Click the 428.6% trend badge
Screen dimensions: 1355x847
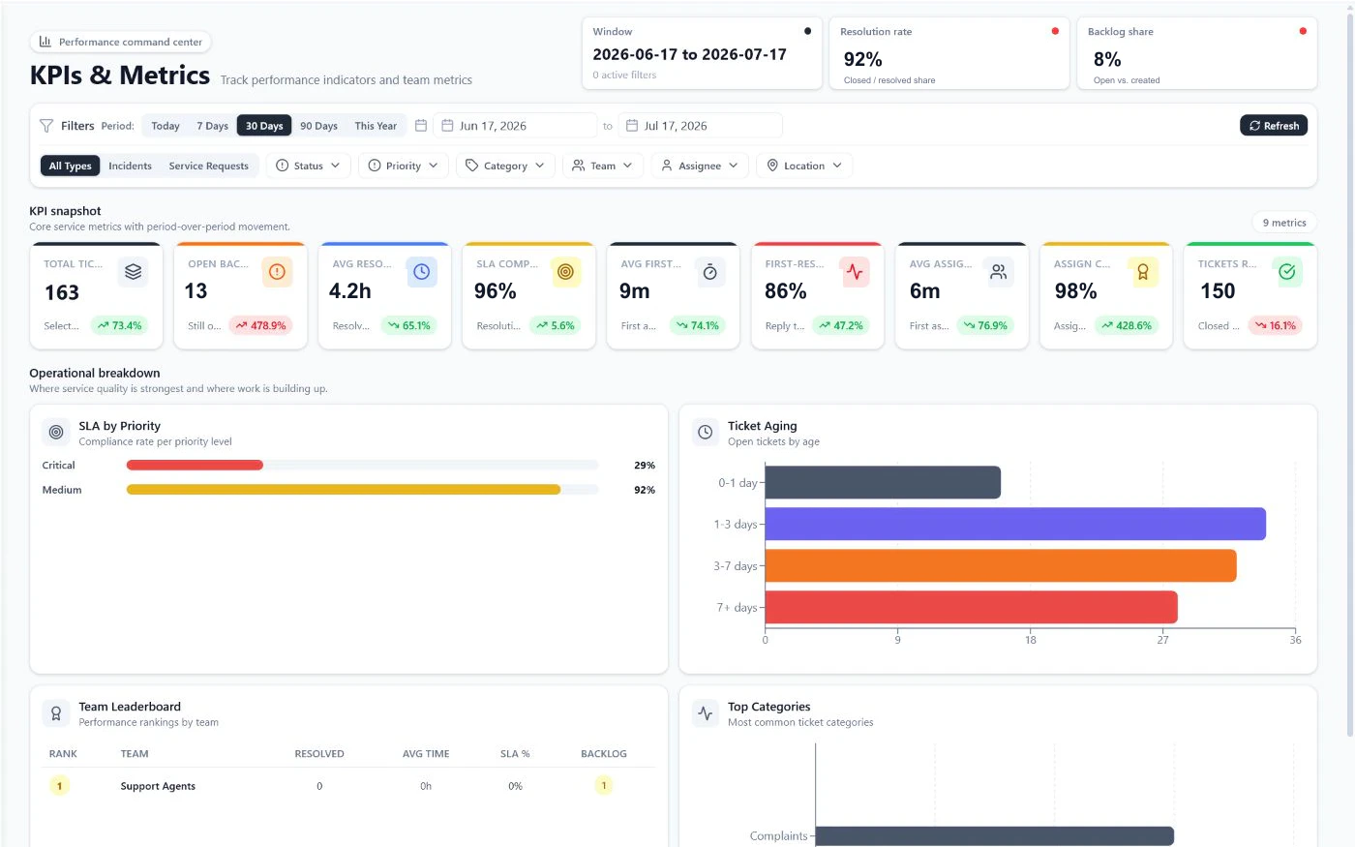pos(1127,325)
